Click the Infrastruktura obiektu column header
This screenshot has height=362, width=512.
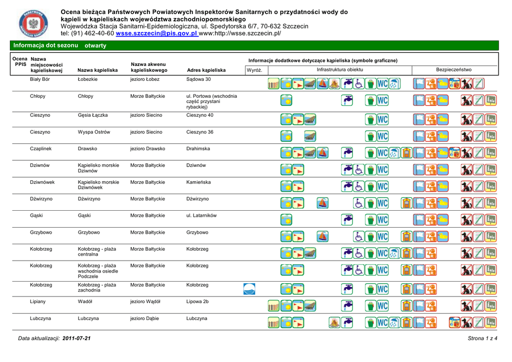[x=340, y=70]
